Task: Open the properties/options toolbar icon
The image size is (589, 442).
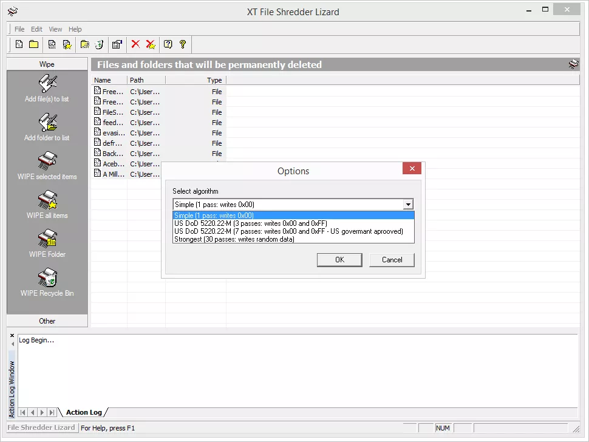Action: tap(117, 44)
